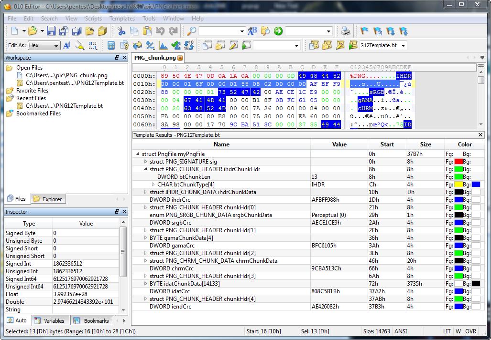Select the DWORD idatCrc row
Image resolution: width=491 pixels, height=340 pixels.
click(170, 291)
